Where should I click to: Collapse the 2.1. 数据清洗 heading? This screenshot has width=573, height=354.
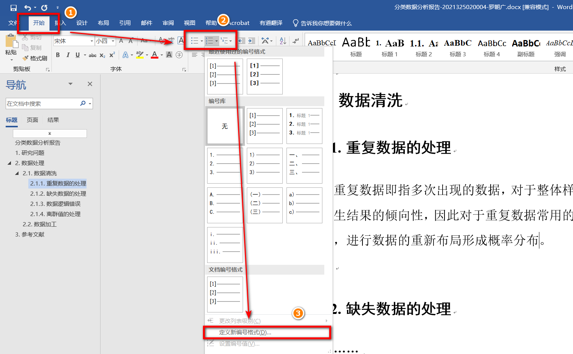click(x=17, y=173)
